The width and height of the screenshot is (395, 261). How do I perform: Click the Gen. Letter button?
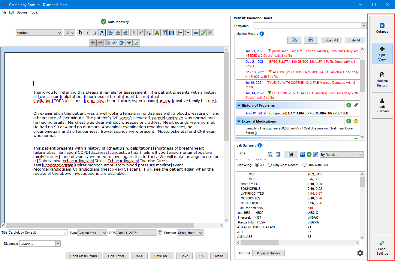coord(116,256)
